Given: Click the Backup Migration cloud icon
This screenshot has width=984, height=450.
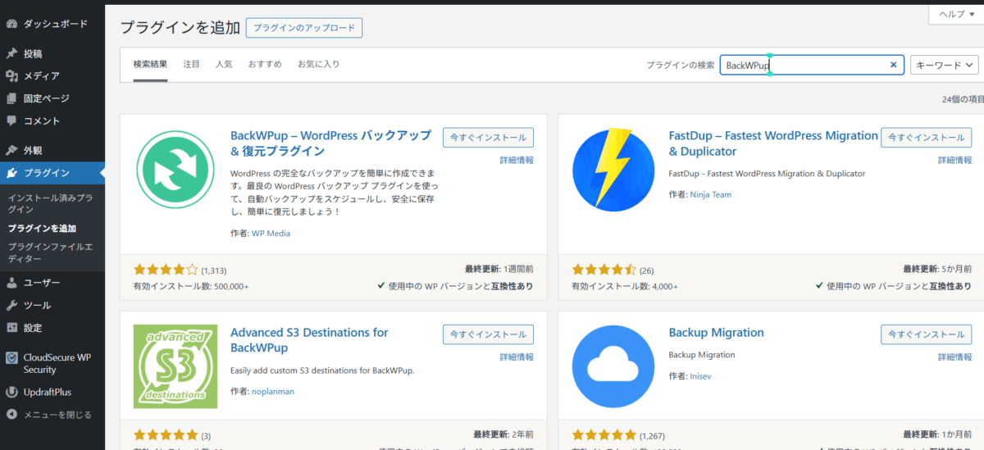Looking at the screenshot, I should click(x=613, y=366).
